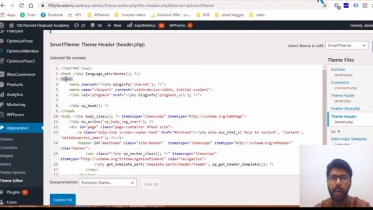This screenshot has height=210, width=373.
Task: Click the address bar URL
Action: 131,5
